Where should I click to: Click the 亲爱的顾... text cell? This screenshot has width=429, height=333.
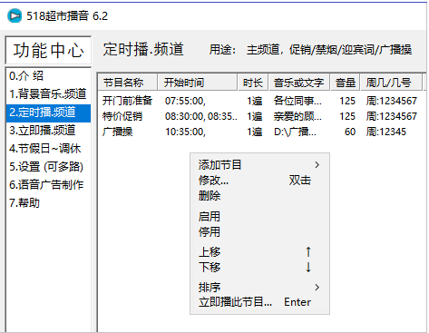coord(297,116)
